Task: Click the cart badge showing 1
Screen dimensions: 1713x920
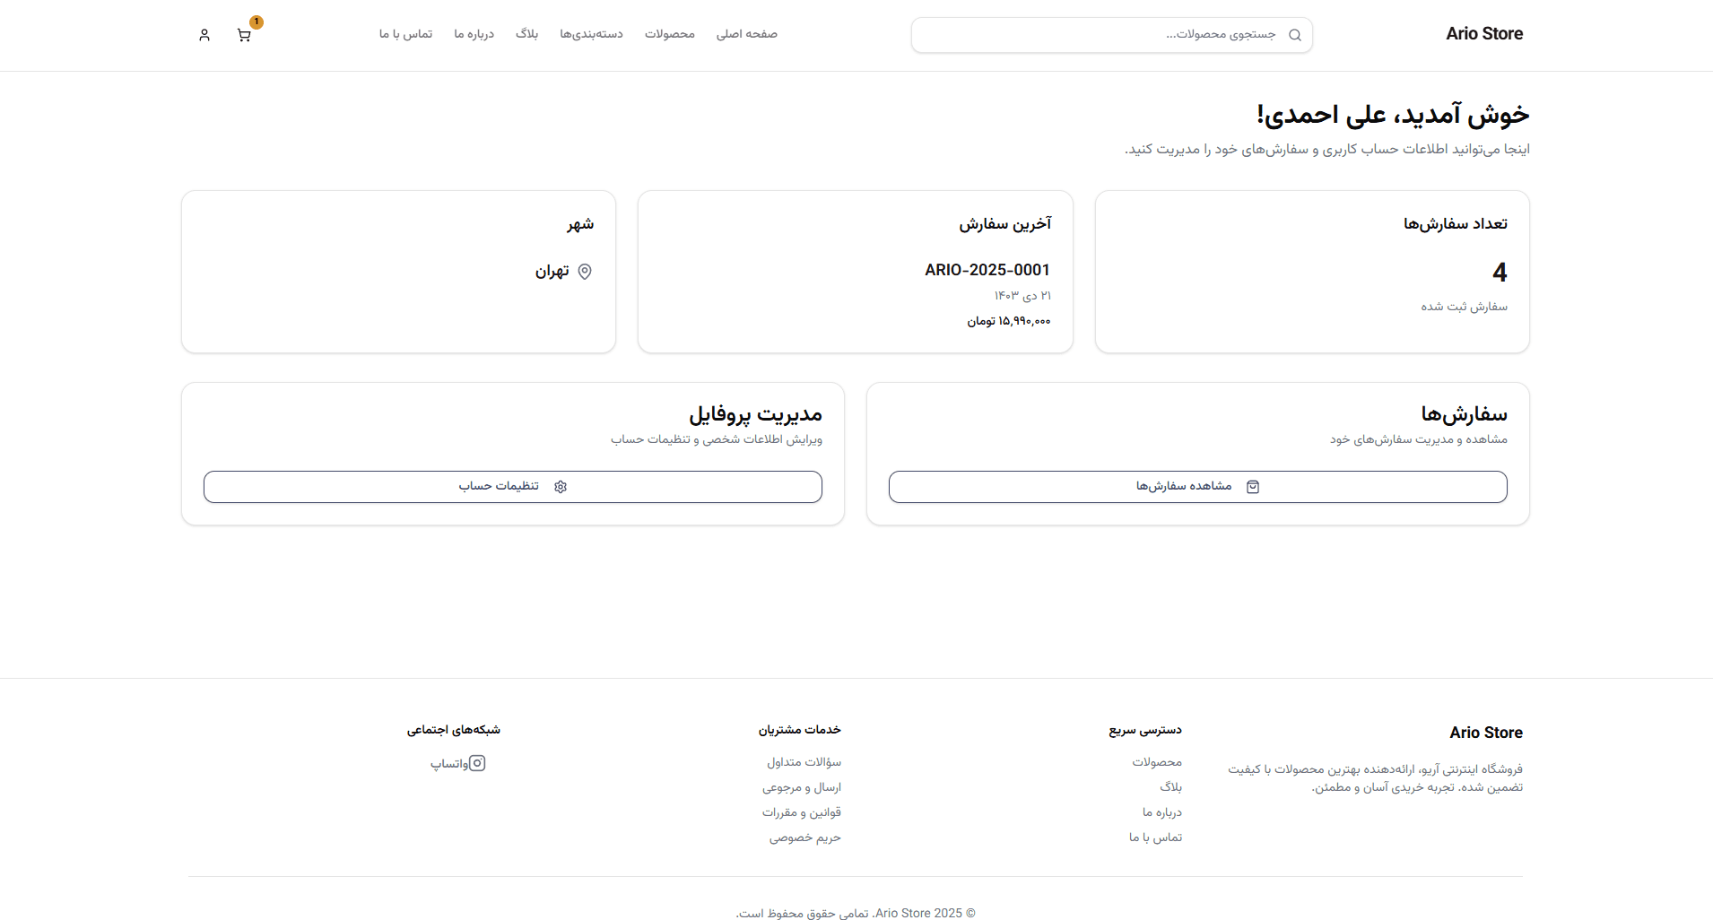Action: coord(257,22)
